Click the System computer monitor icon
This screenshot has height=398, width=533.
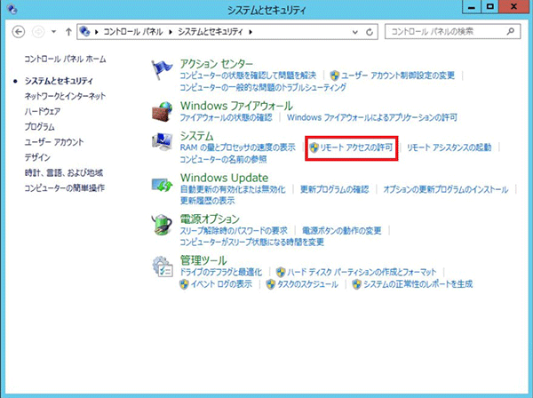click(162, 141)
